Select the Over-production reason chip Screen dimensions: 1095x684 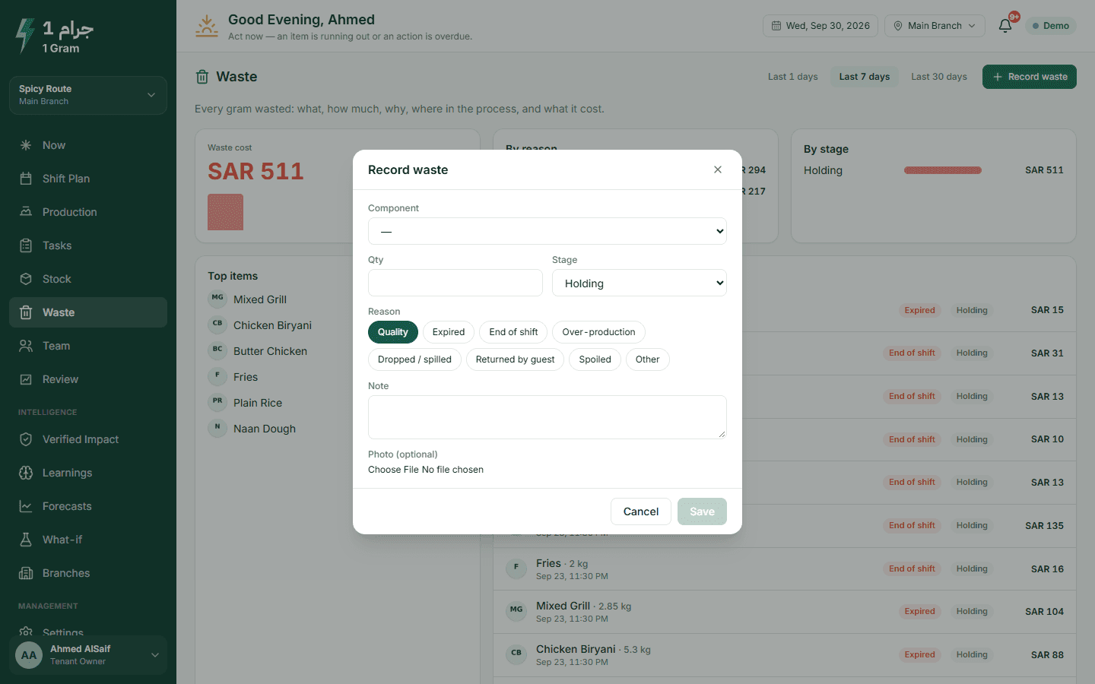598,332
